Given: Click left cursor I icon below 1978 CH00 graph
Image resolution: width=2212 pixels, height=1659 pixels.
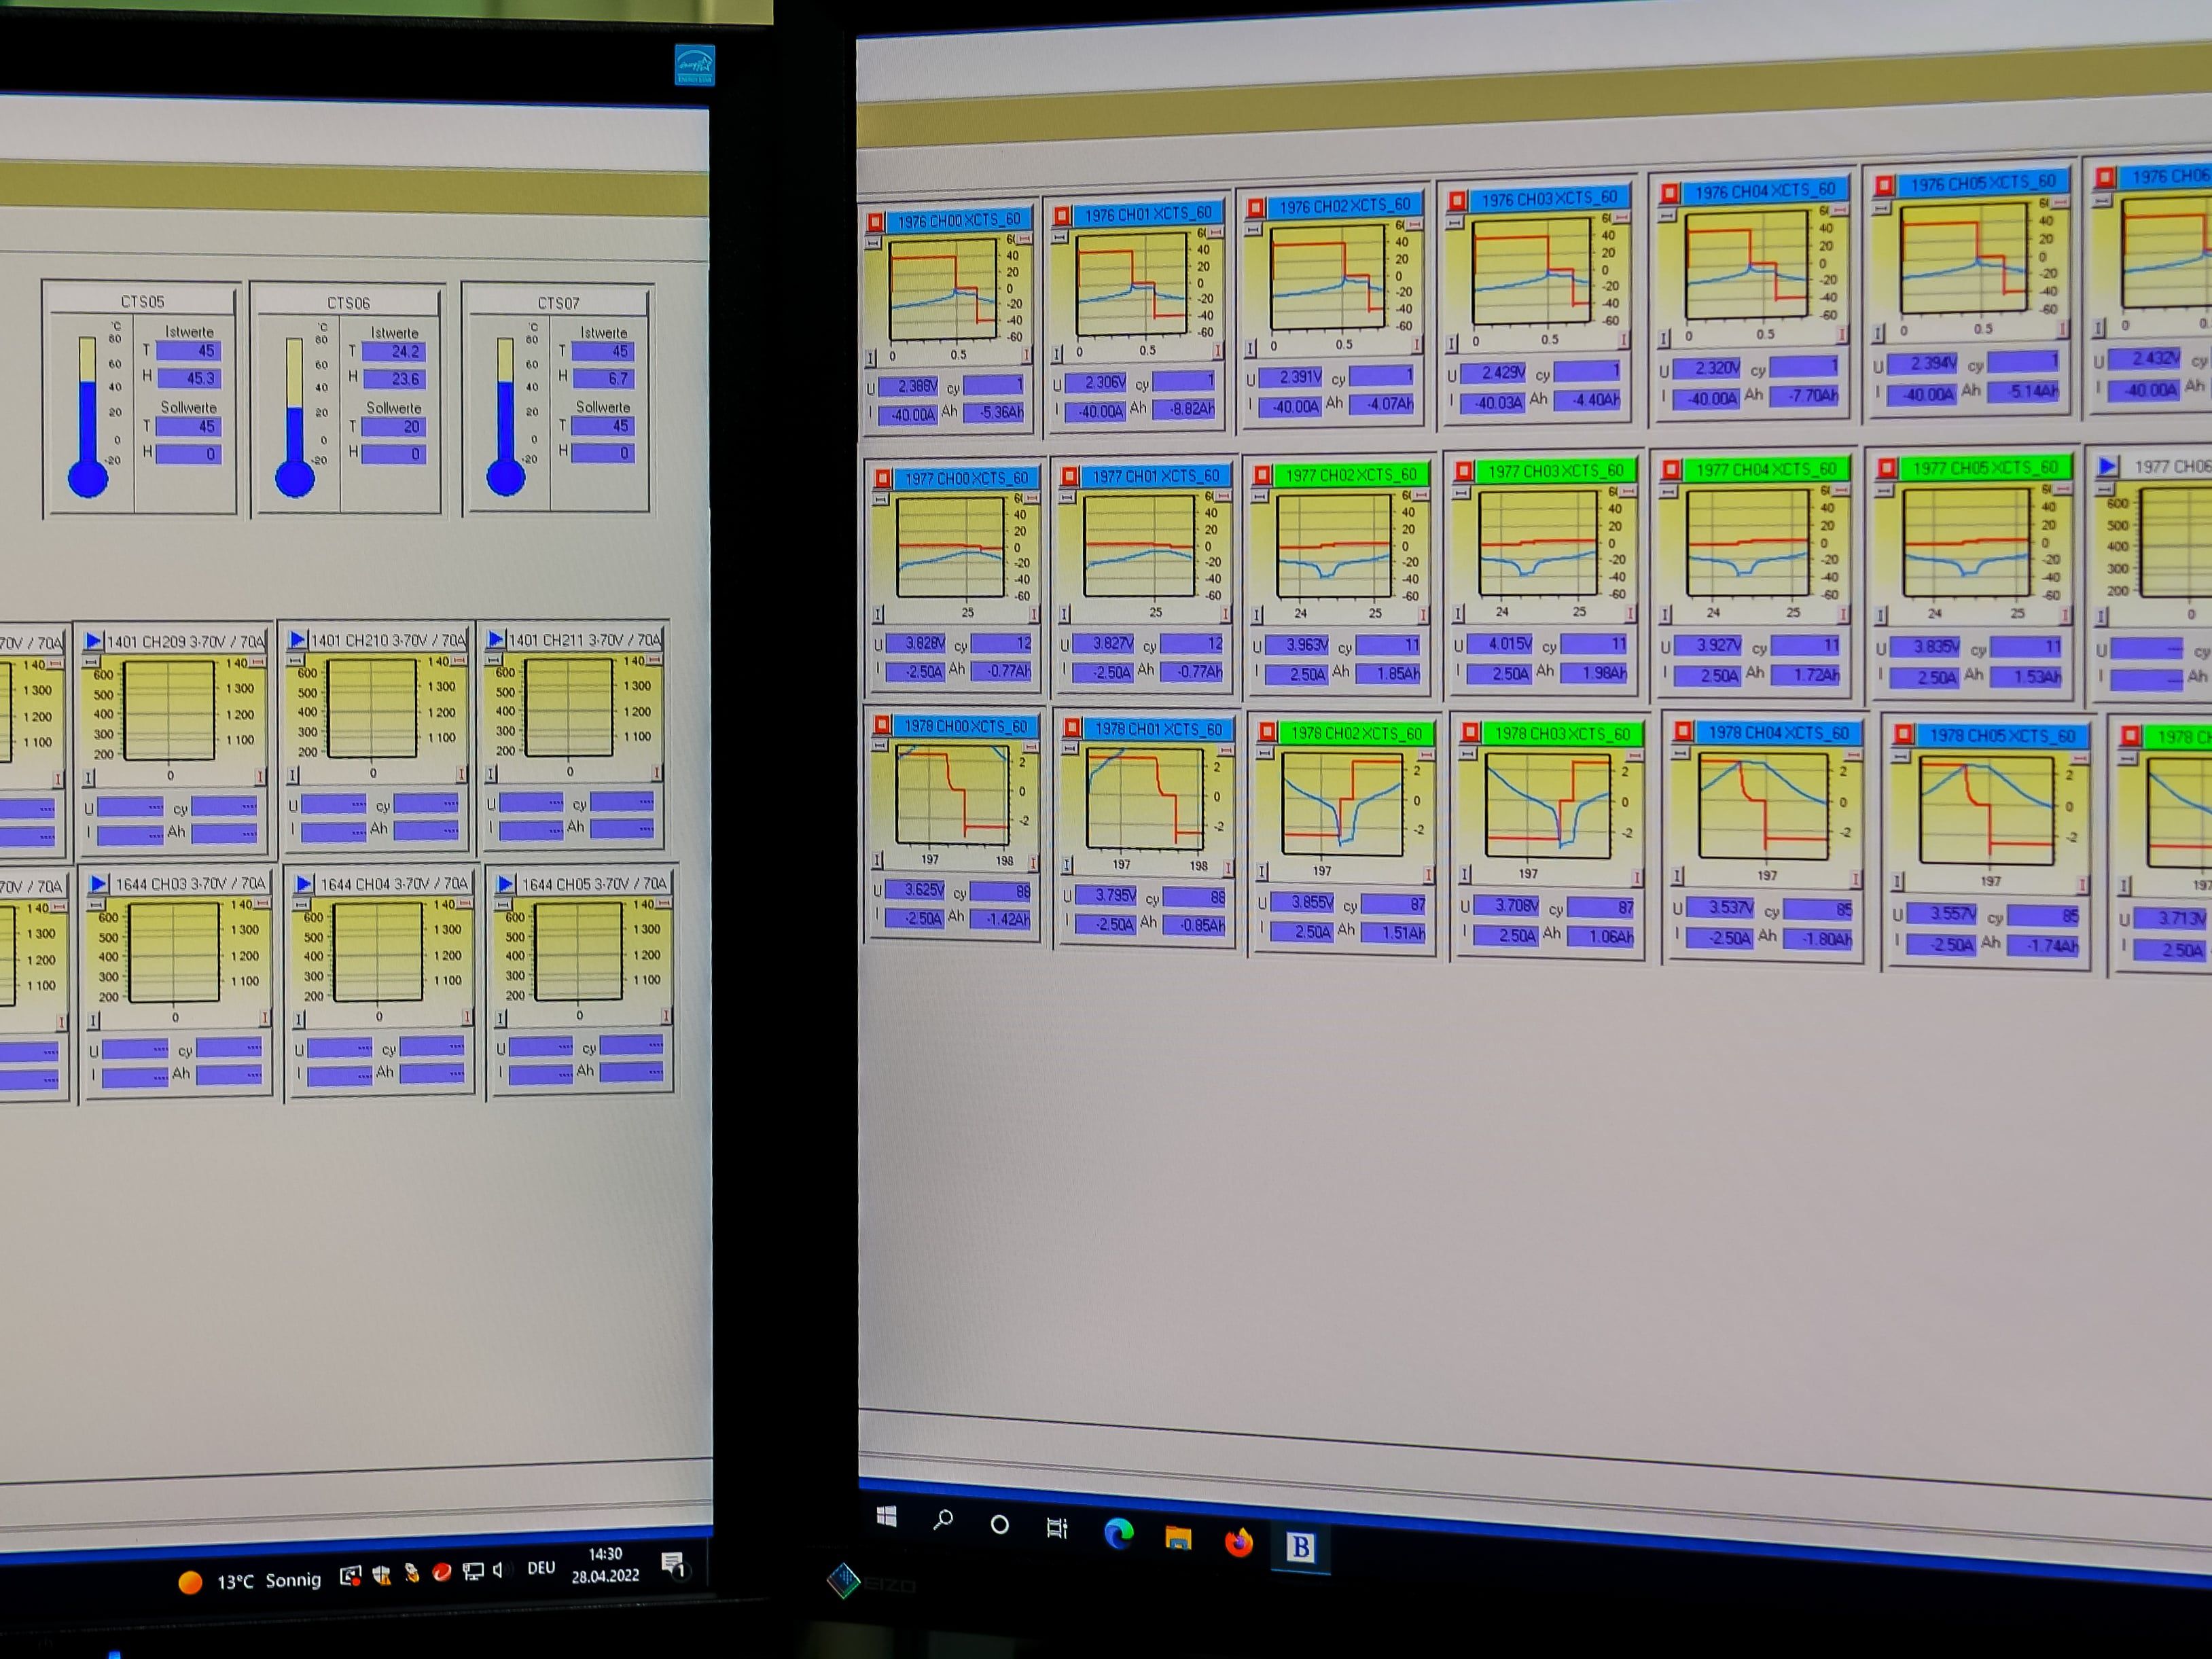Looking at the screenshot, I should click(877, 860).
